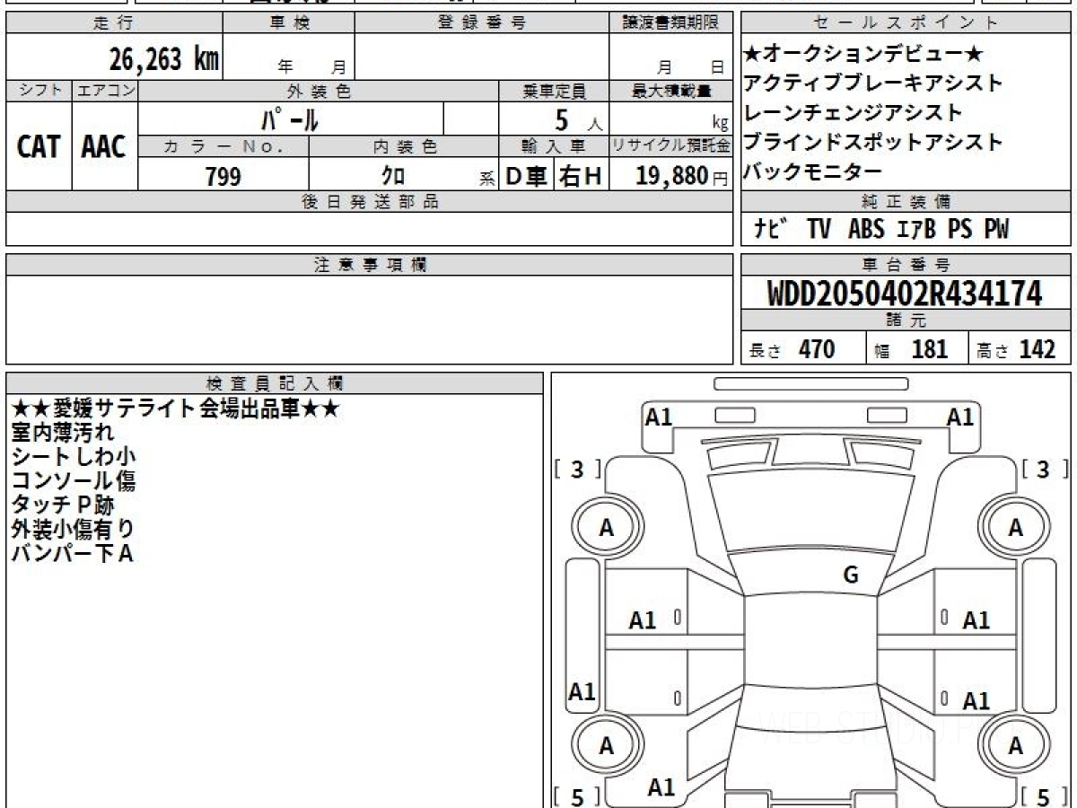
Task: Click the バックモニター line
Action: click(813, 171)
